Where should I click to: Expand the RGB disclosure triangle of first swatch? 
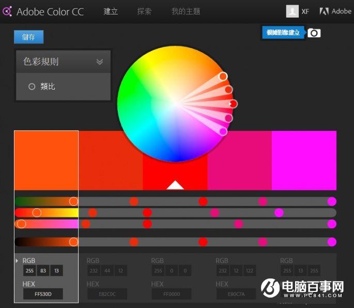coord(17,260)
